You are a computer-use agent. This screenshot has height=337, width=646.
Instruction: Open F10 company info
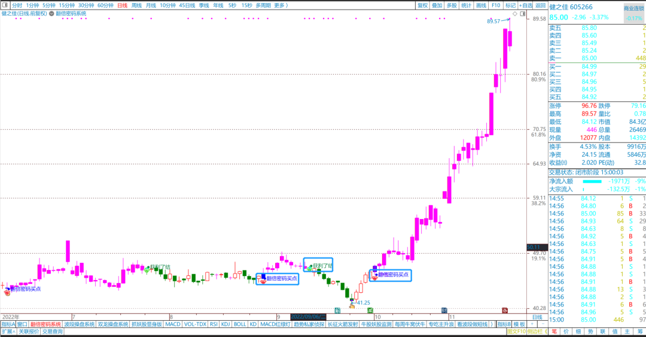click(x=496, y=5)
